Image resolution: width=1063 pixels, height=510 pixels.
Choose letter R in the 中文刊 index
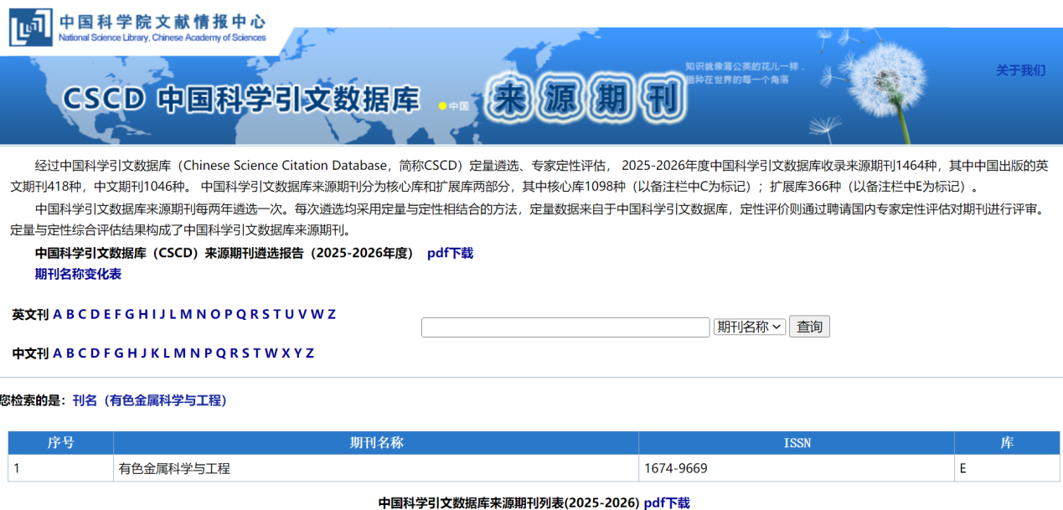[235, 353]
